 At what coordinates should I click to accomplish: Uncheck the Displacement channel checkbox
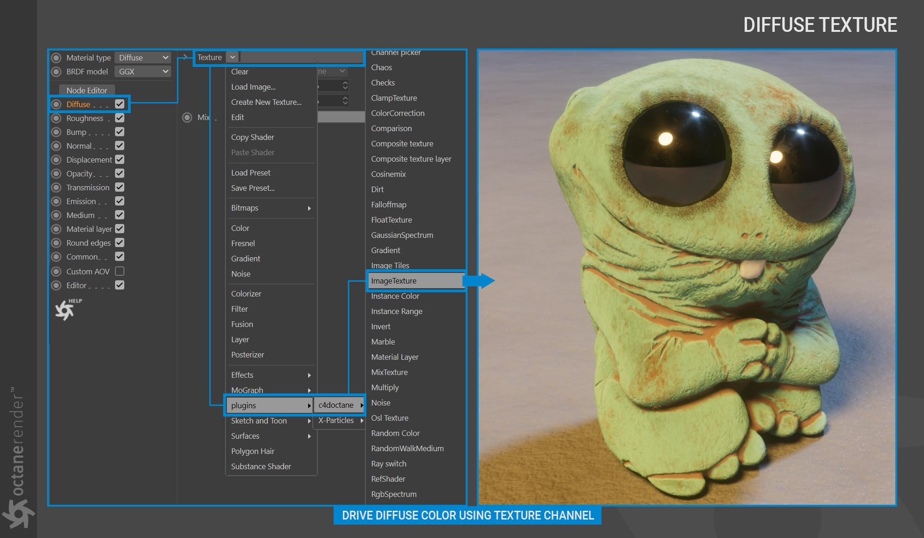(x=120, y=159)
